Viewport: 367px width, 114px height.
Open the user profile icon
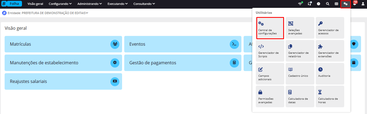[x=363, y=4]
